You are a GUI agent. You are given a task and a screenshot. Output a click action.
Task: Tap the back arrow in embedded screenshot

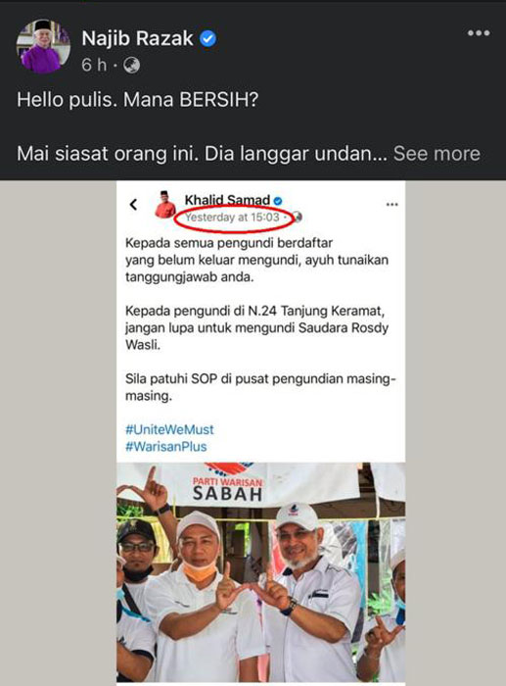pos(134,204)
